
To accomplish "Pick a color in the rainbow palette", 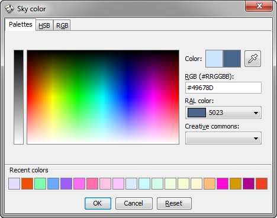I will point(103,97).
